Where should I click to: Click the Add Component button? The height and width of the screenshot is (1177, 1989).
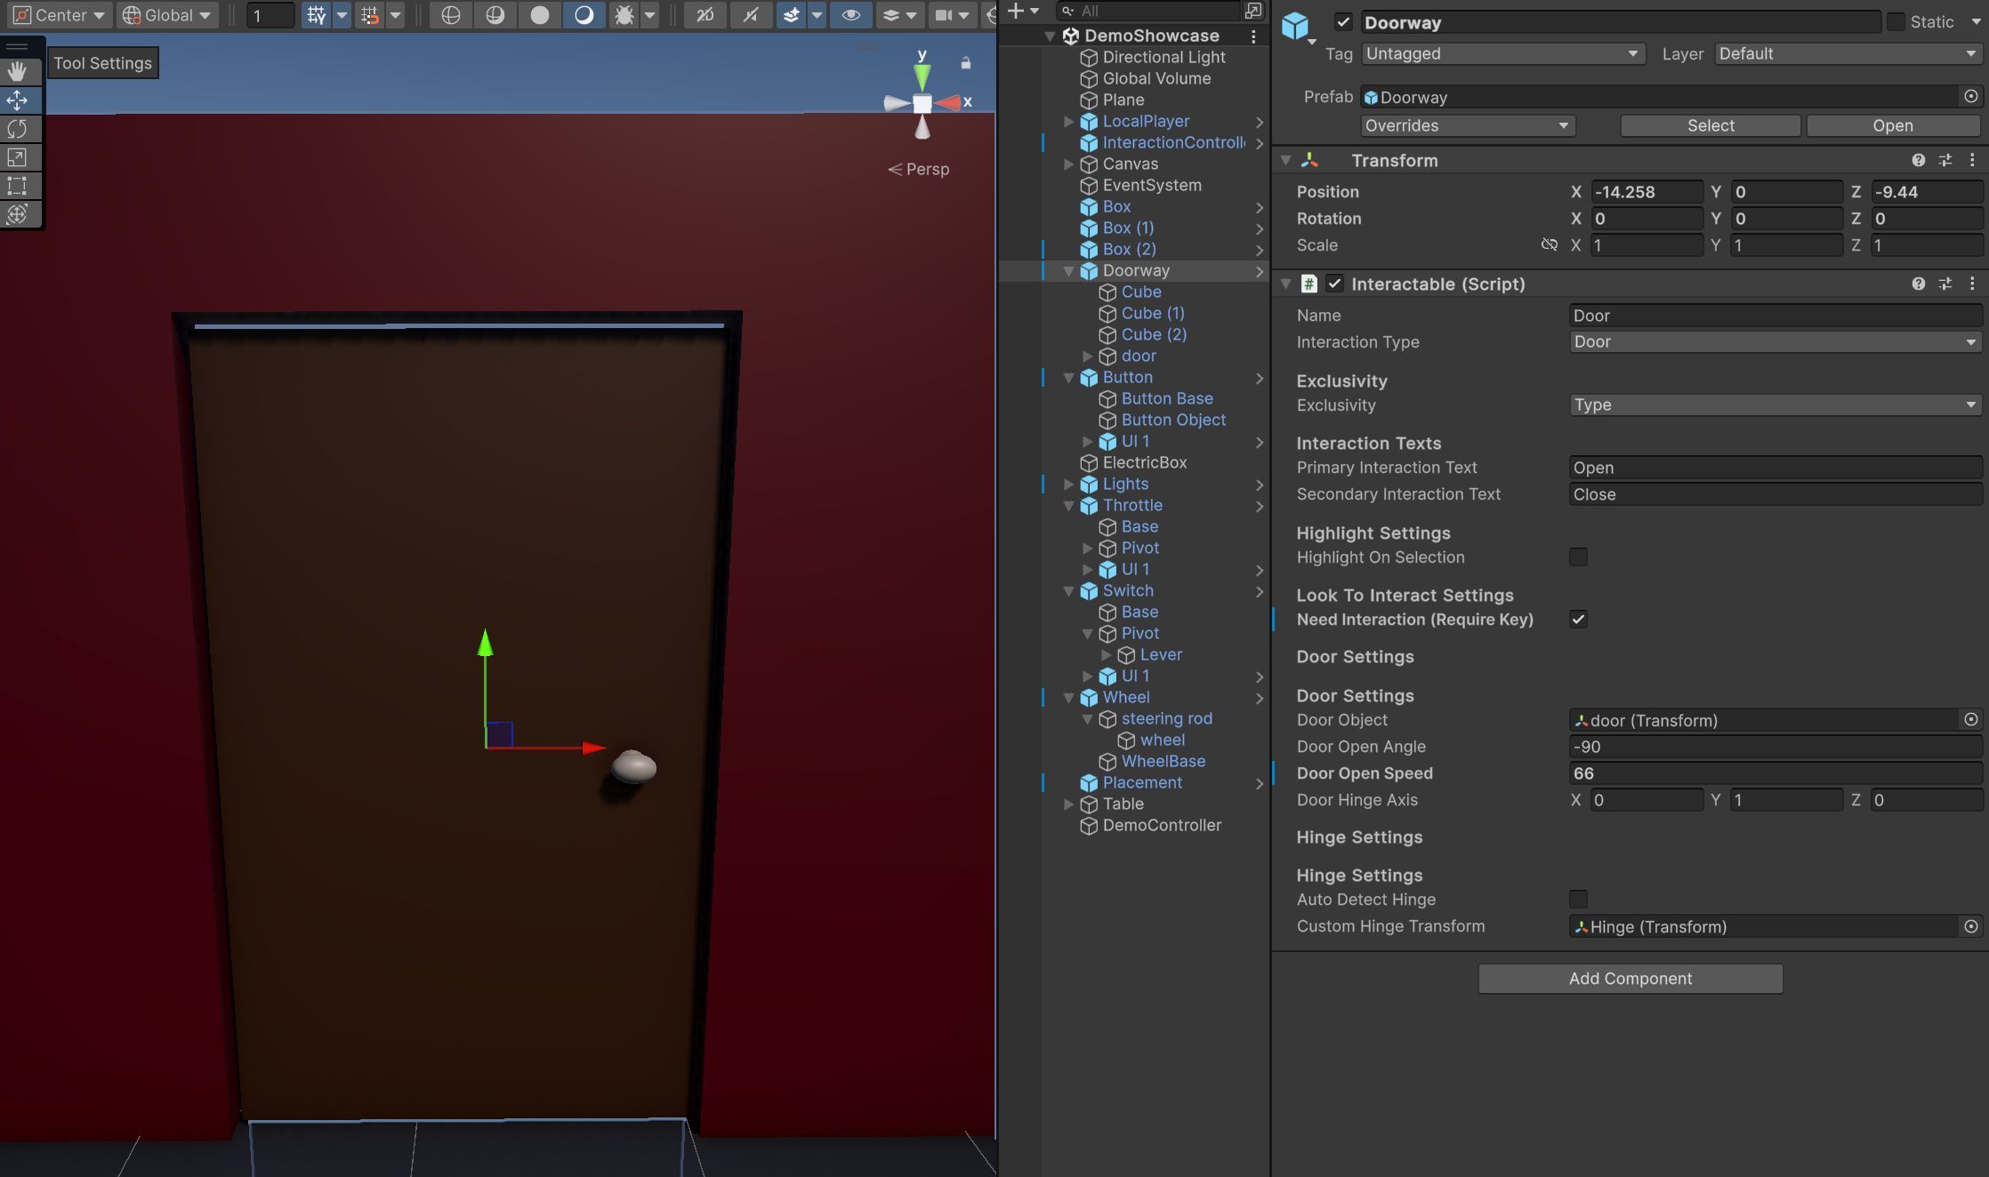(1631, 979)
